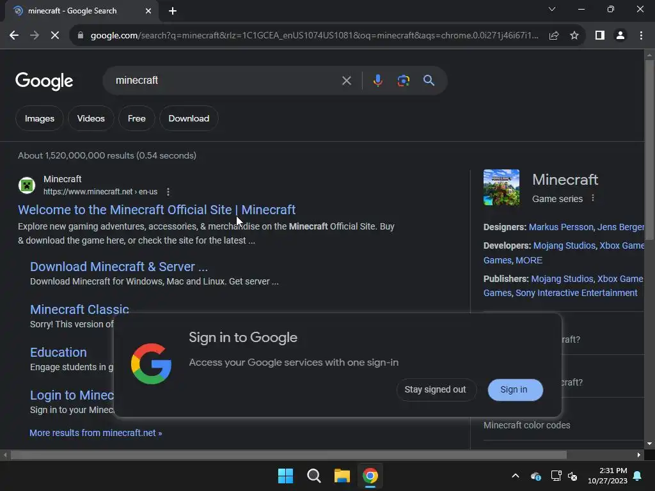Open the Education sitelink

(x=58, y=352)
